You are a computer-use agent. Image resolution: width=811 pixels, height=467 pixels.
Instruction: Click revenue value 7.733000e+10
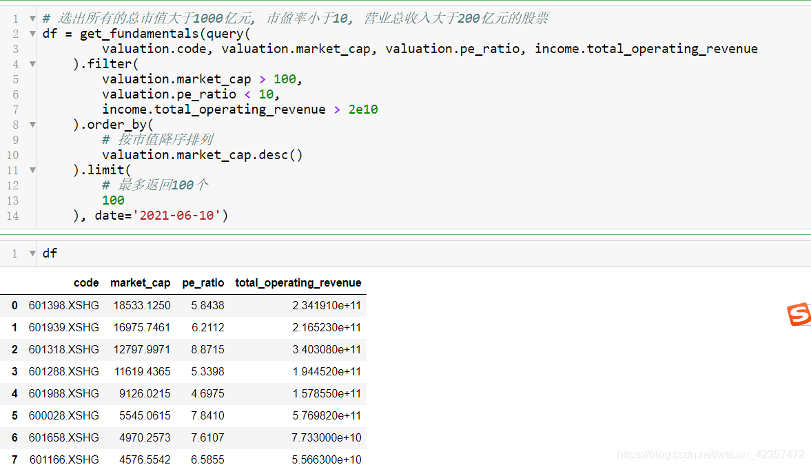tap(327, 437)
